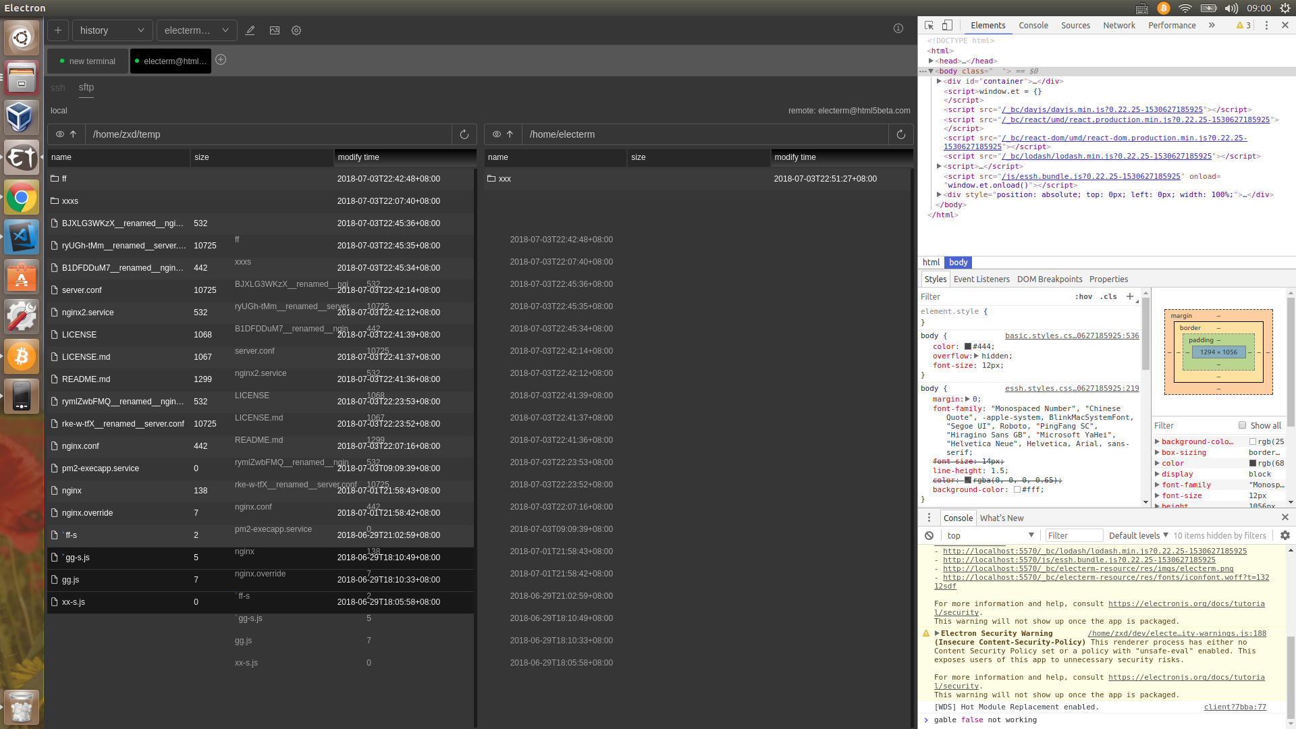Click the plus button to add a new session
This screenshot has width=1296, height=729.
point(58,30)
